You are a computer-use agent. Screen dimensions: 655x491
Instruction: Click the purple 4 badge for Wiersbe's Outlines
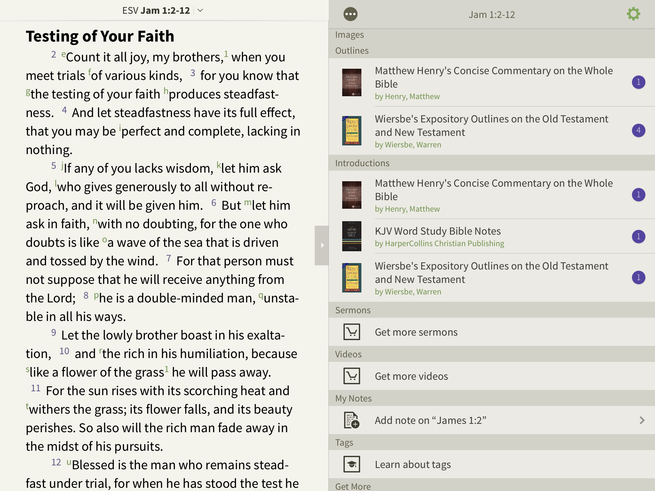638,130
